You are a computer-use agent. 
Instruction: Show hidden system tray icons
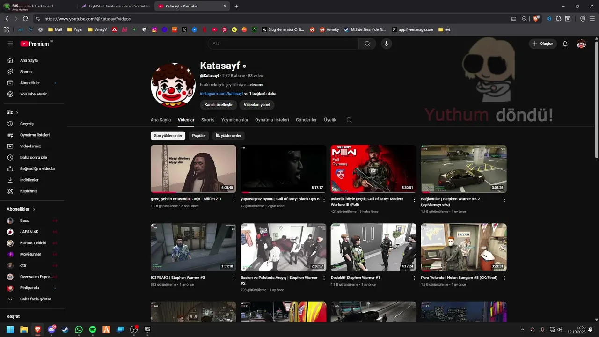(522, 330)
